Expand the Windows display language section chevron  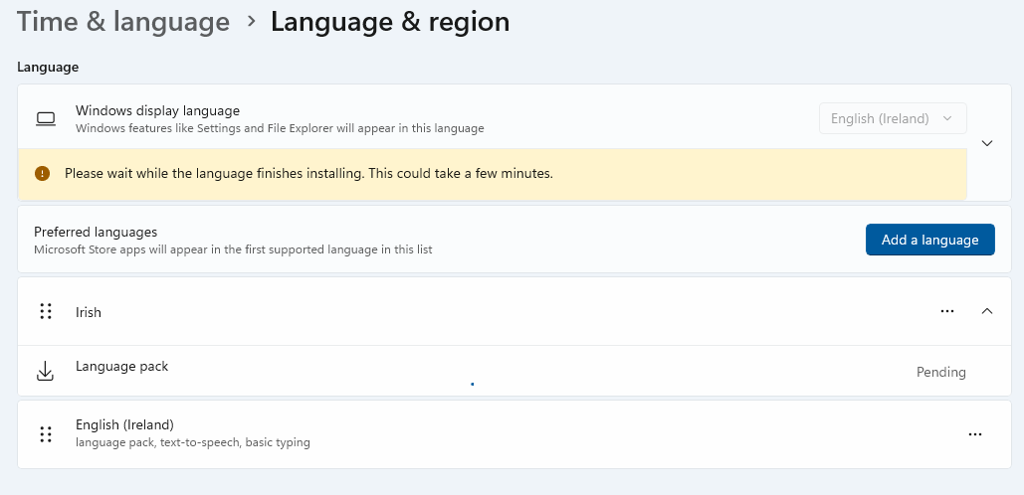[987, 143]
